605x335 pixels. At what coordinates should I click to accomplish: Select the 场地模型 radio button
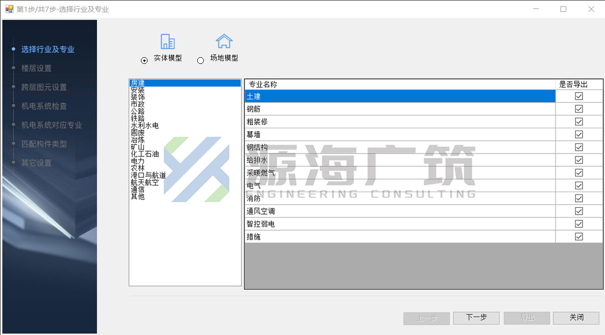click(x=201, y=61)
